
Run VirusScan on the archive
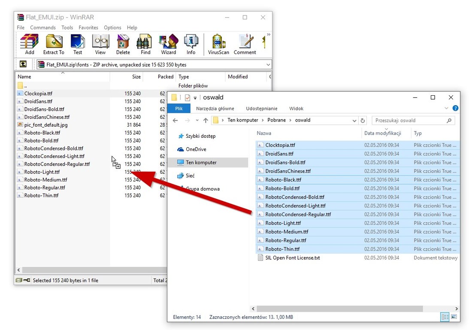218,44
